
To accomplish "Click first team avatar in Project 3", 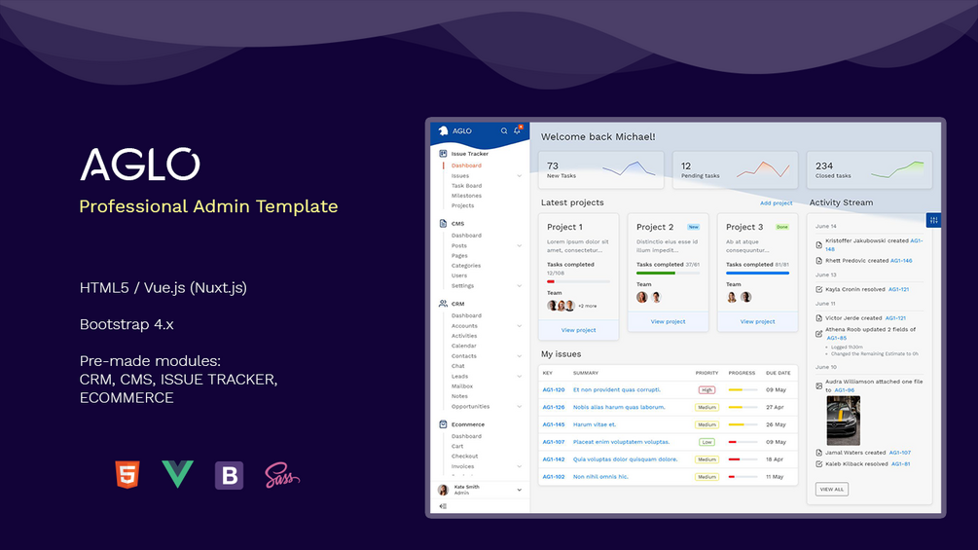I will 732,298.
